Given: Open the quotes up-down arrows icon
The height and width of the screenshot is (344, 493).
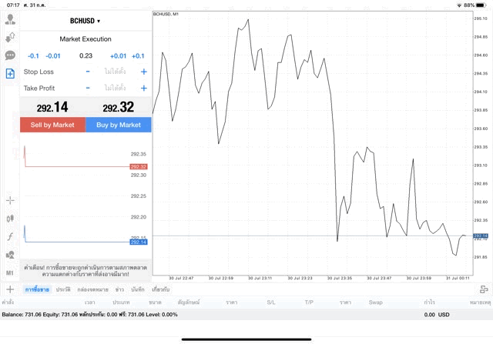Looking at the screenshot, I should [x=10, y=37].
